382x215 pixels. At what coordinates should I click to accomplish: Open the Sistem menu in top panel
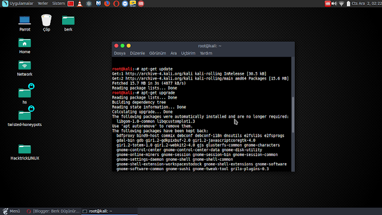58,4
